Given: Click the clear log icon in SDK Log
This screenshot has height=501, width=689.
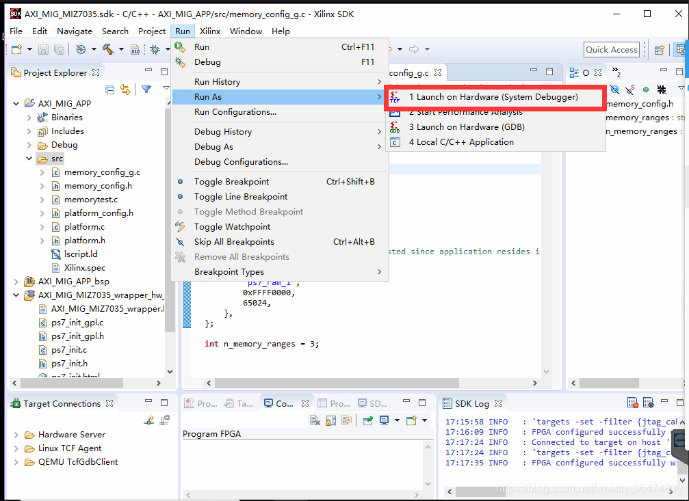Looking at the screenshot, I should (633, 403).
